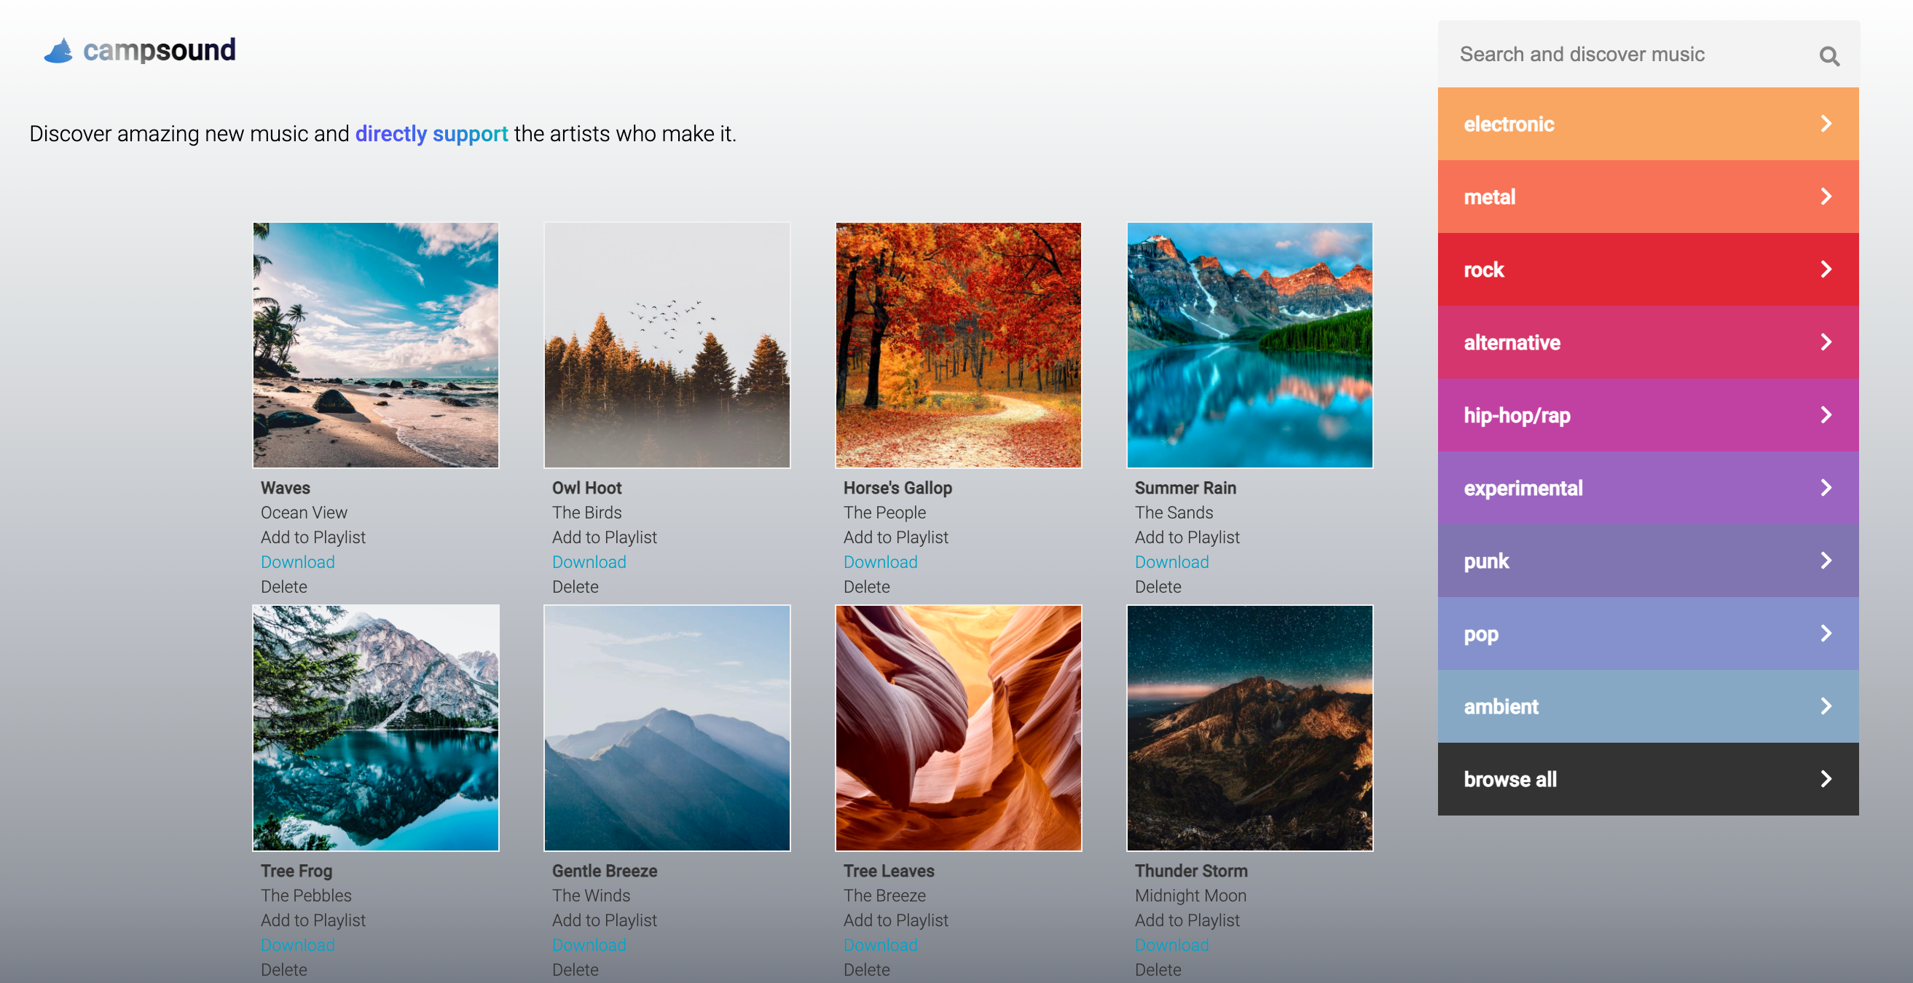Click the chevron arrow on electronic row
Image resolution: width=1913 pixels, height=983 pixels.
[x=1826, y=124]
